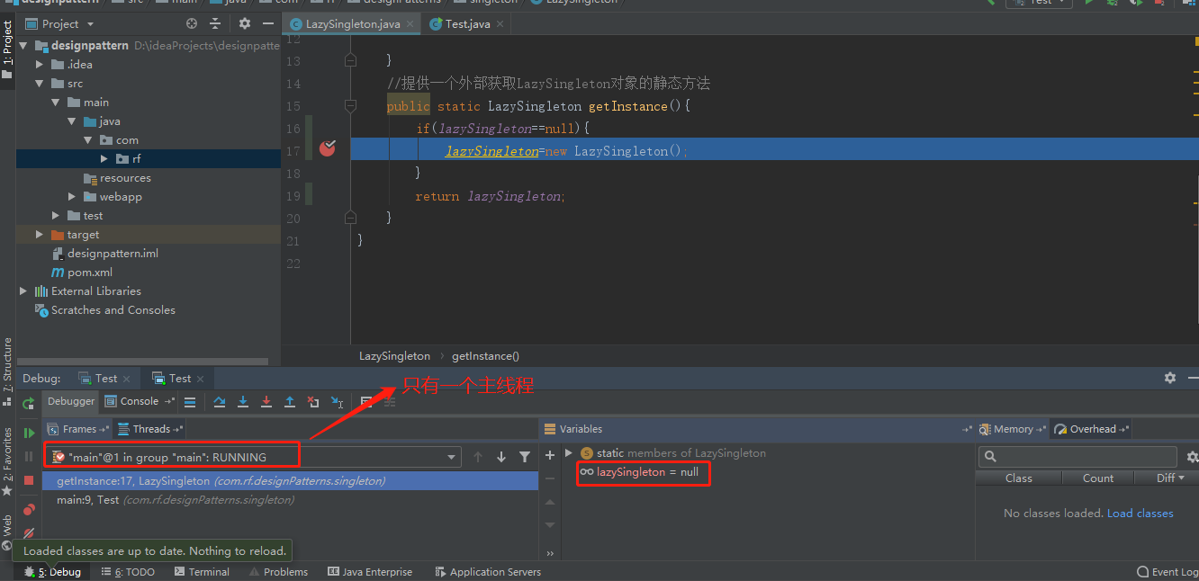1199x581 pixels.
Task: Collapse all nodes in Project panel
Action: [215, 24]
